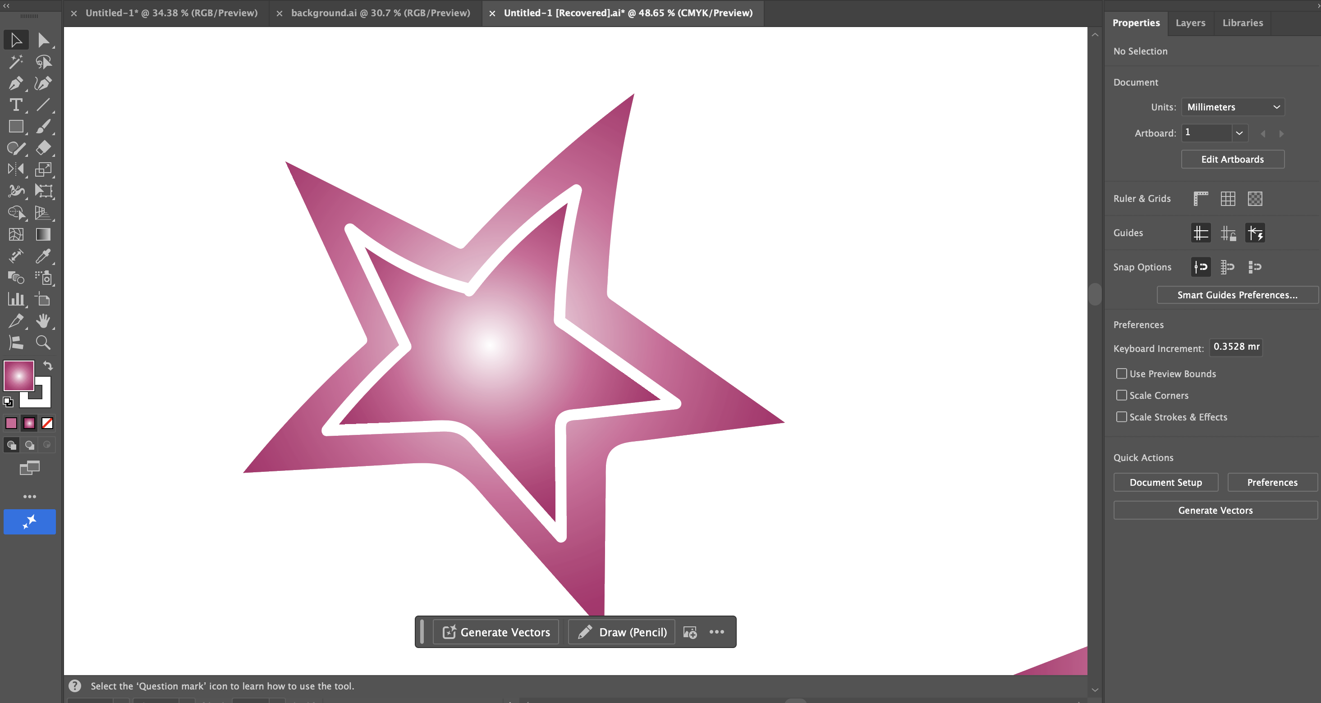Toggle Scale Strokes & Effects checkbox
The height and width of the screenshot is (703, 1321).
[x=1122, y=417]
